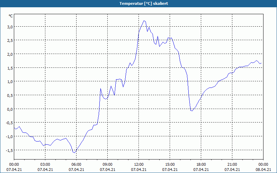Image resolution: width=277 pixels, height=173 pixels.
Task: Select the -1,5 y-axis tick label
Action: 10,150
